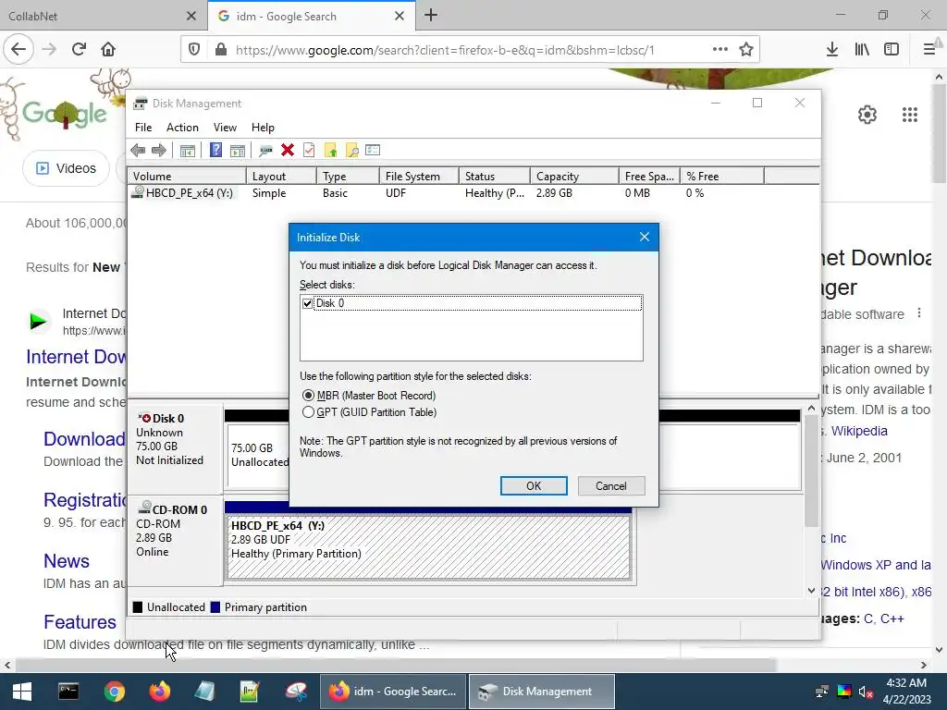Sort by the Volume column header

pyautogui.click(x=187, y=177)
